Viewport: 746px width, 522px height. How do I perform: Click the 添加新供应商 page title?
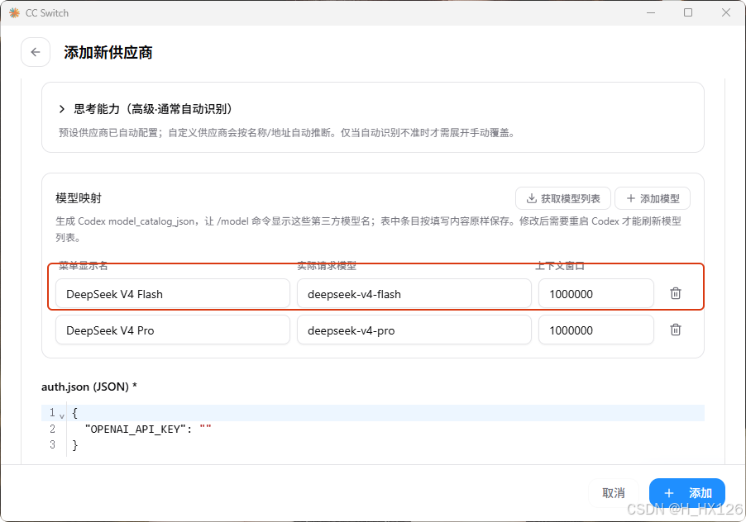tap(108, 52)
